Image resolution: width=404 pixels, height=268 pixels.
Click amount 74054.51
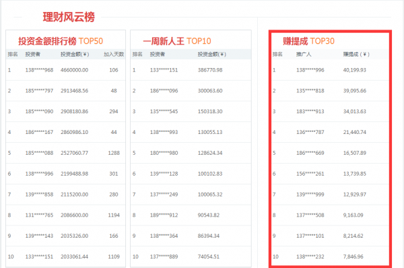pyautogui.click(x=209, y=257)
